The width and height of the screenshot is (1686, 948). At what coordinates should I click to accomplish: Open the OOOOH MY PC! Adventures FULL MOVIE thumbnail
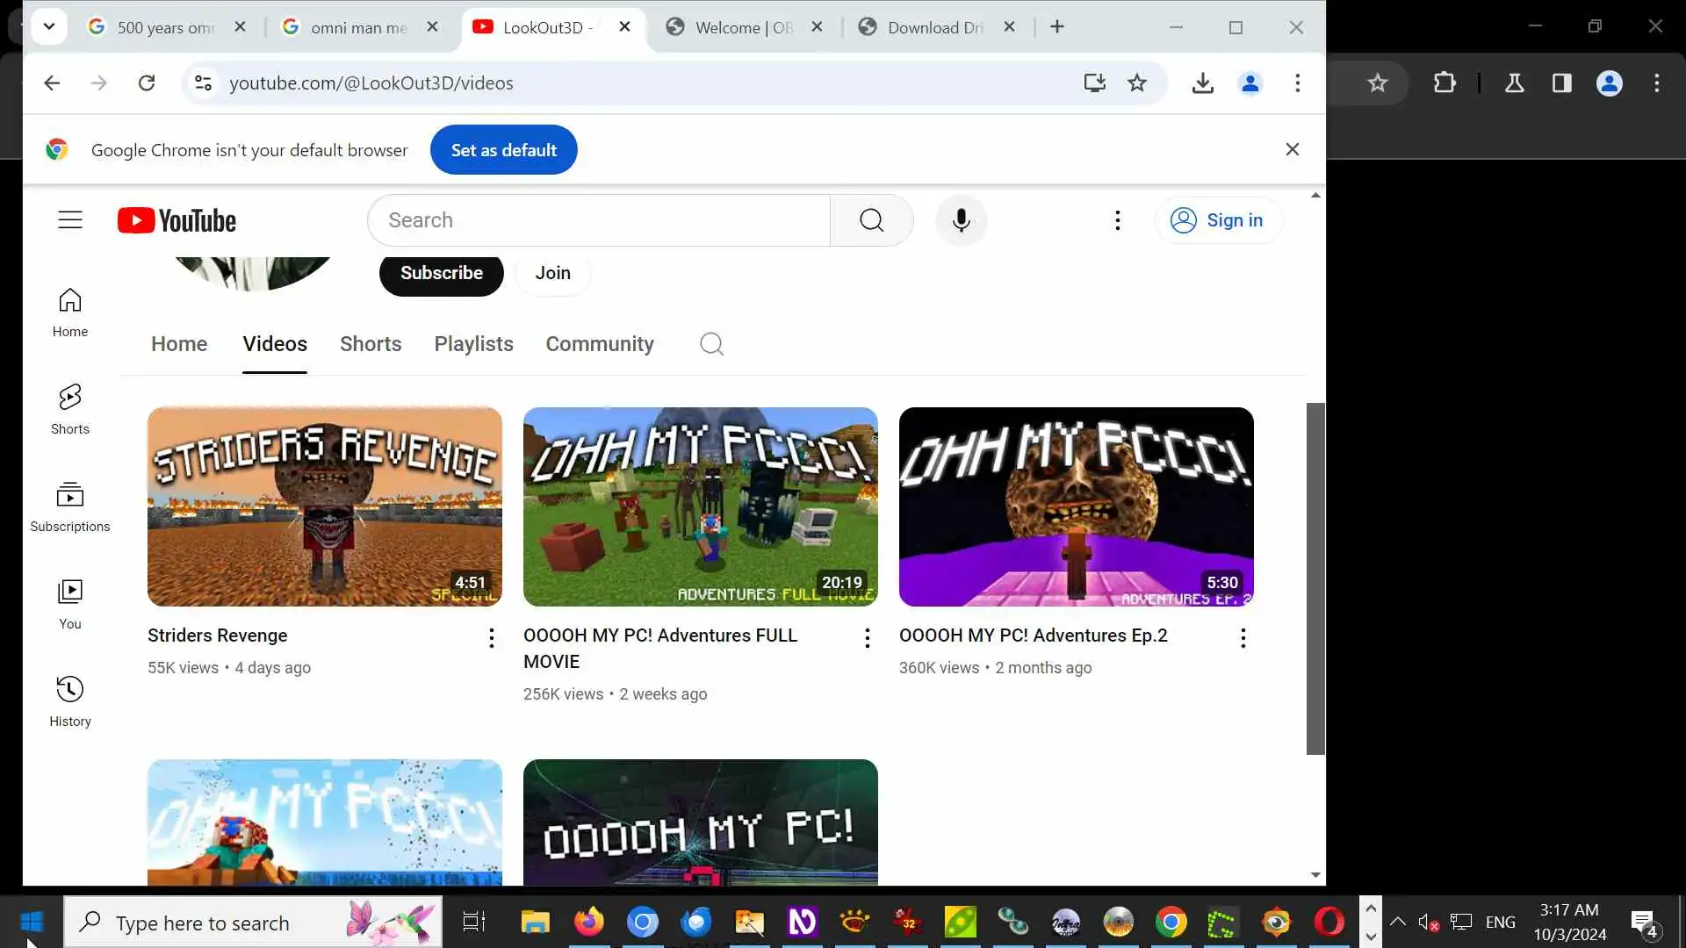point(700,506)
